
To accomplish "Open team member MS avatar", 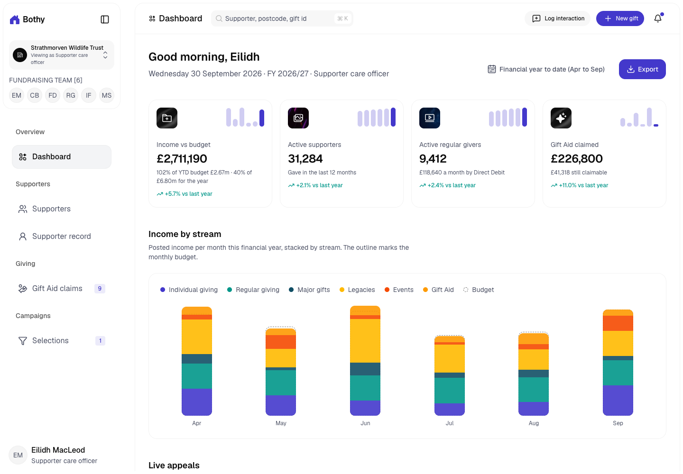I will coord(107,95).
